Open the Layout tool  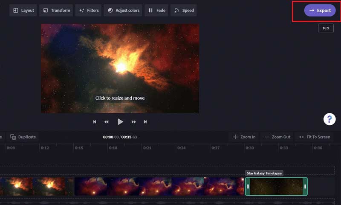(23, 10)
